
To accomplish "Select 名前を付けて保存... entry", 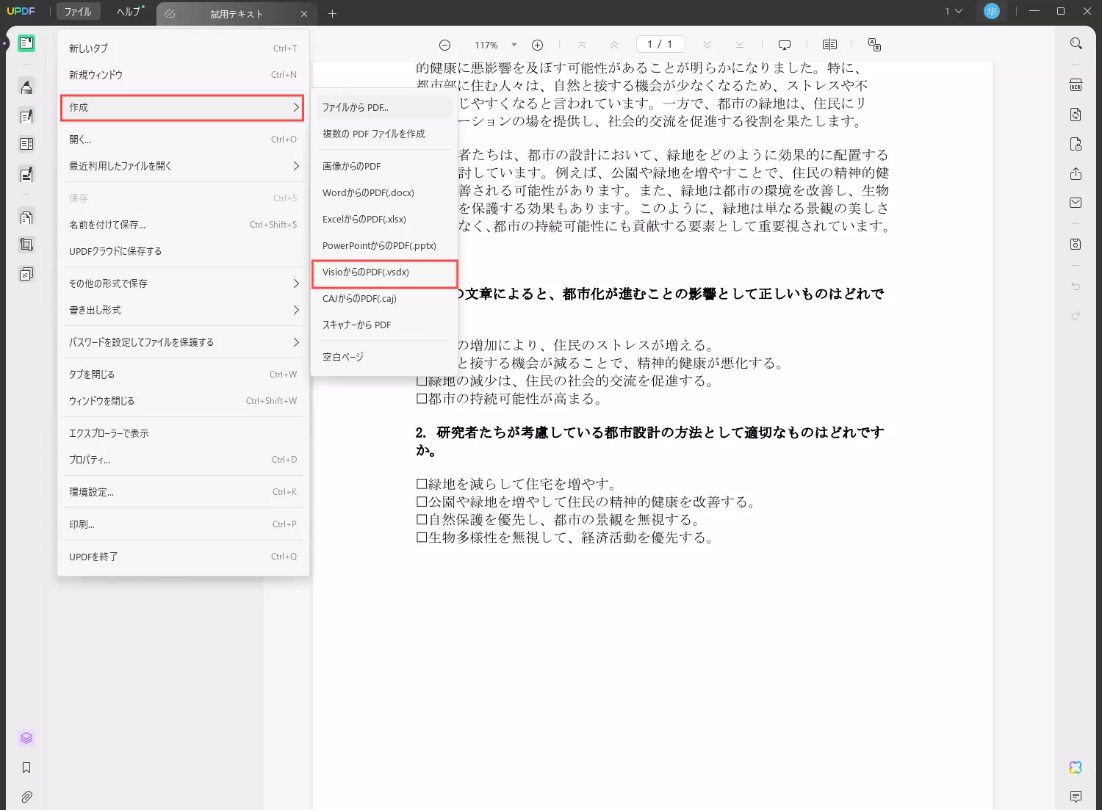I will click(184, 225).
